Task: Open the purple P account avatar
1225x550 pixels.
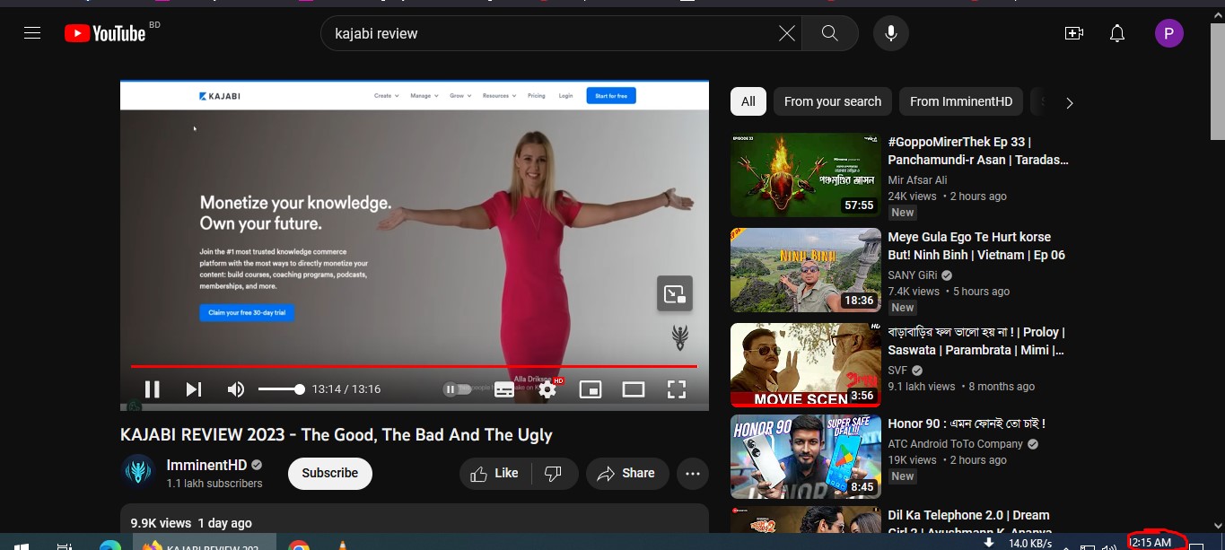Action: click(1168, 33)
